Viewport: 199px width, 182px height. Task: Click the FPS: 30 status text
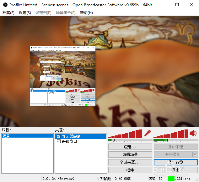(156, 179)
